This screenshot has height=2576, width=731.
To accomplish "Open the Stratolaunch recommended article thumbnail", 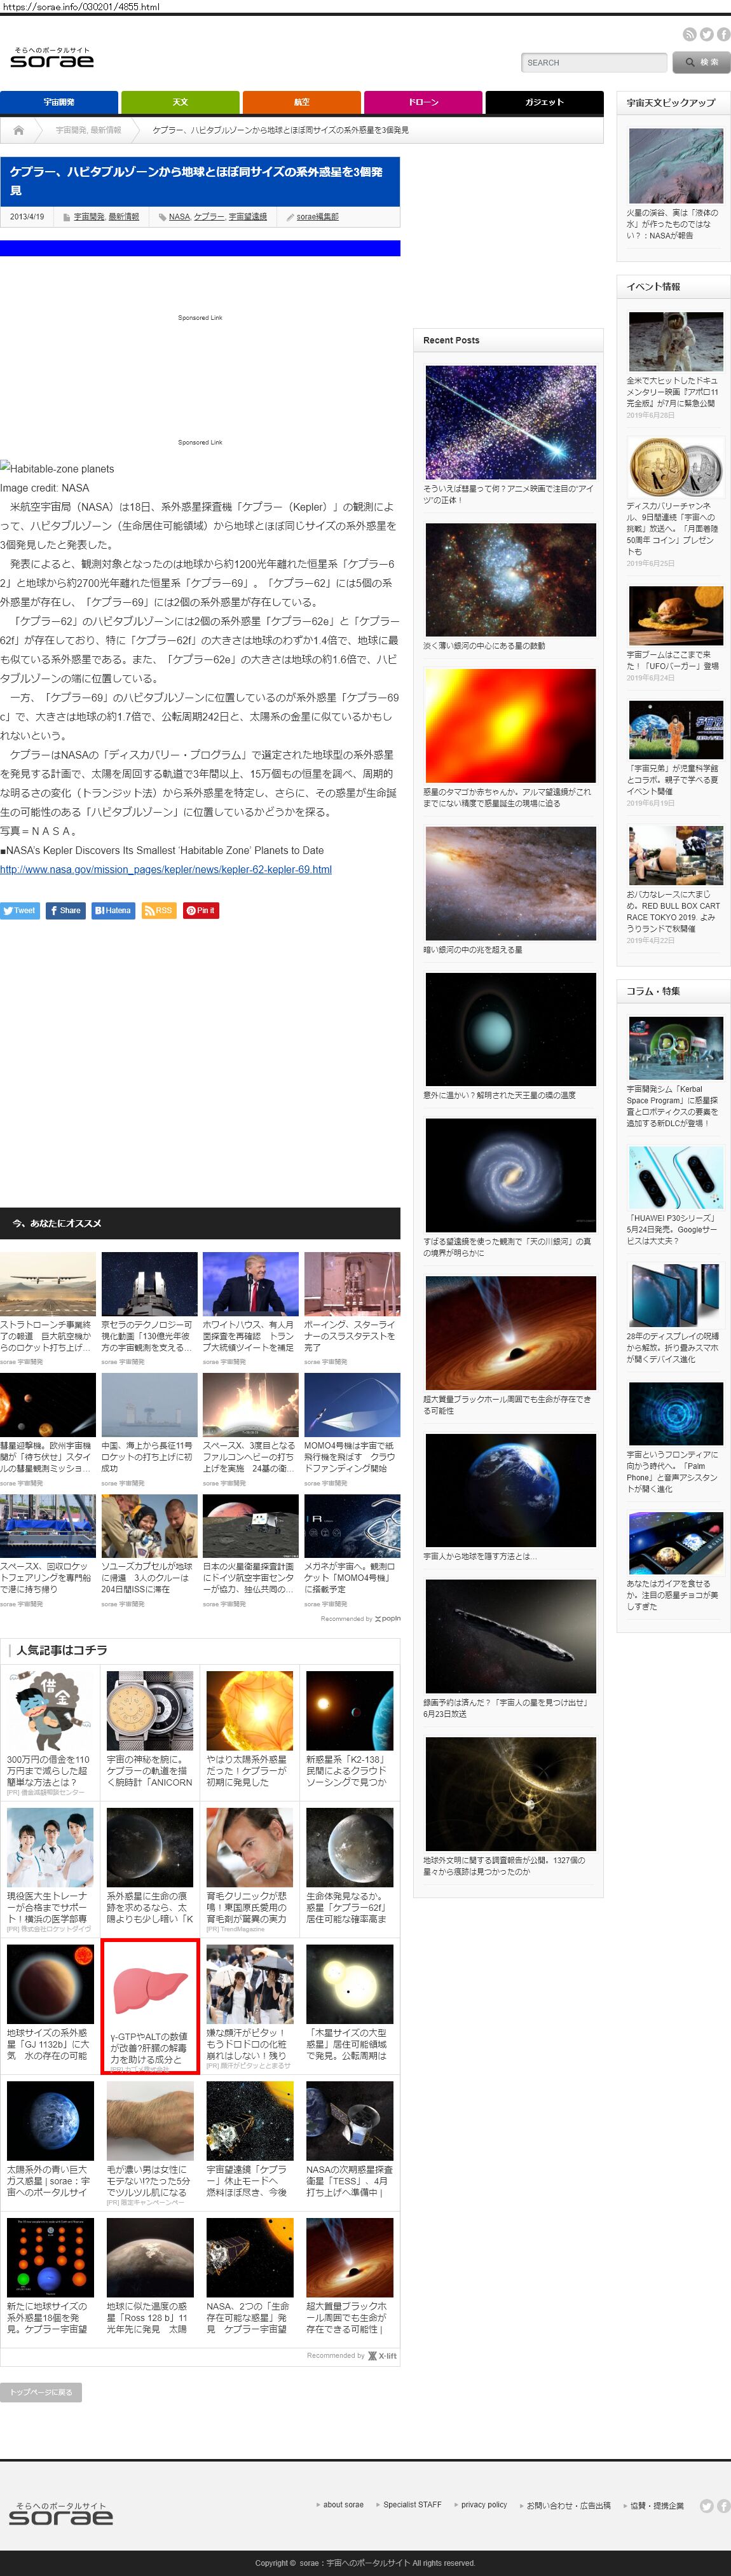I will 48,1284.
